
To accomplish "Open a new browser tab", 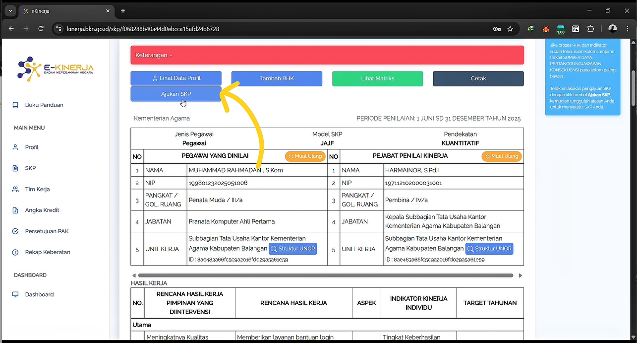I will (x=123, y=11).
